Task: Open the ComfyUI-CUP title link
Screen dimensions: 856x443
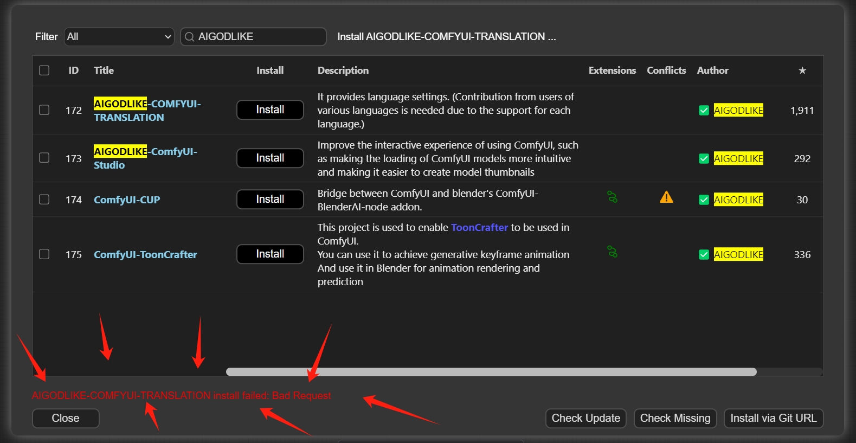Action: point(127,200)
